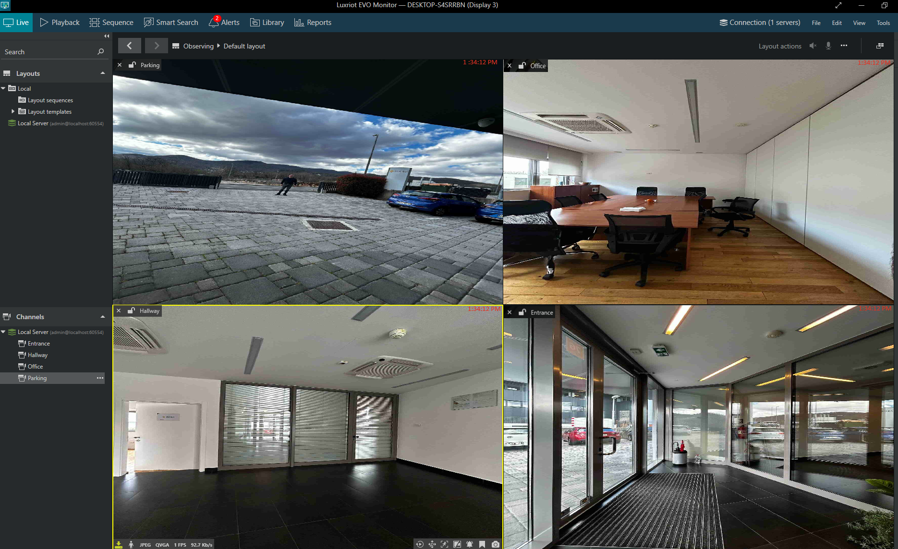Click the Hallway download/recording icon
Viewport: 898px width, 549px height.
click(x=119, y=544)
